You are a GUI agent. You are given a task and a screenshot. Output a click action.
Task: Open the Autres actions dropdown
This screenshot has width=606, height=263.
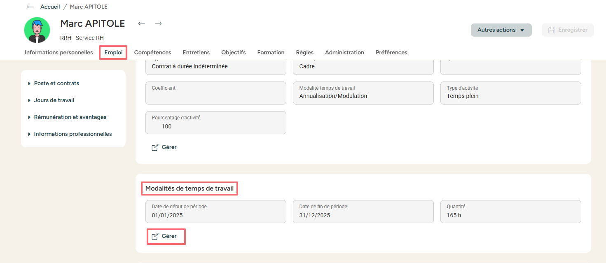[501, 30]
